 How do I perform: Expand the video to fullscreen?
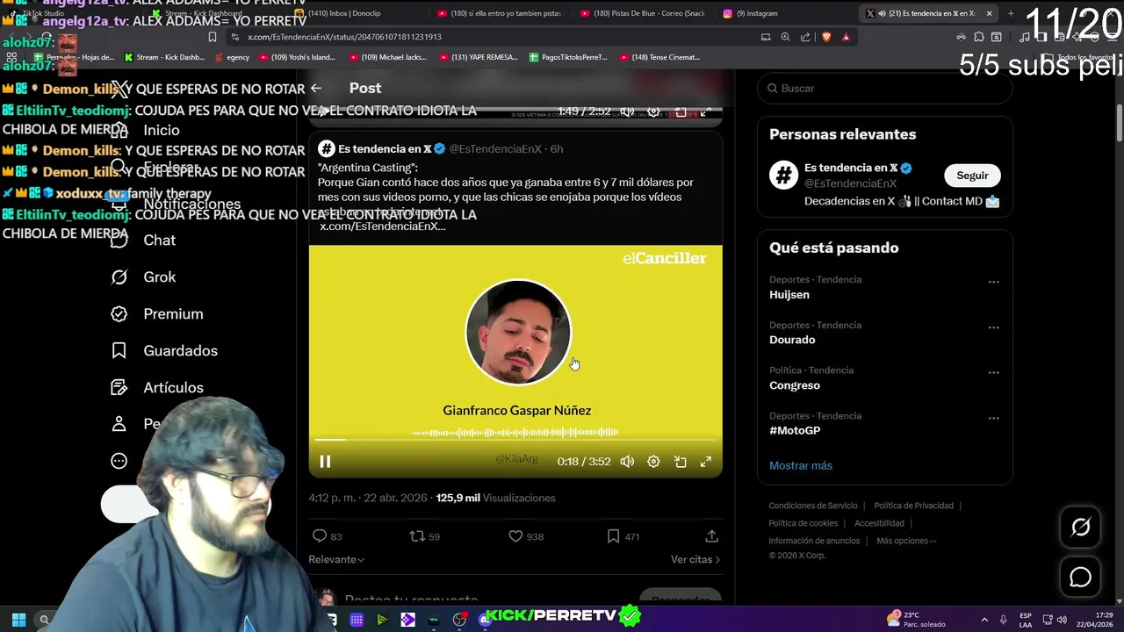pyautogui.click(x=705, y=462)
